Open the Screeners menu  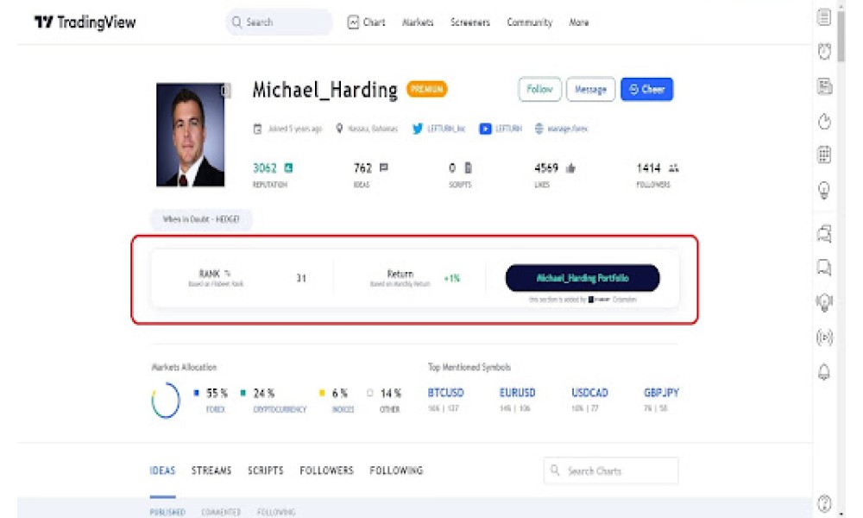470,22
